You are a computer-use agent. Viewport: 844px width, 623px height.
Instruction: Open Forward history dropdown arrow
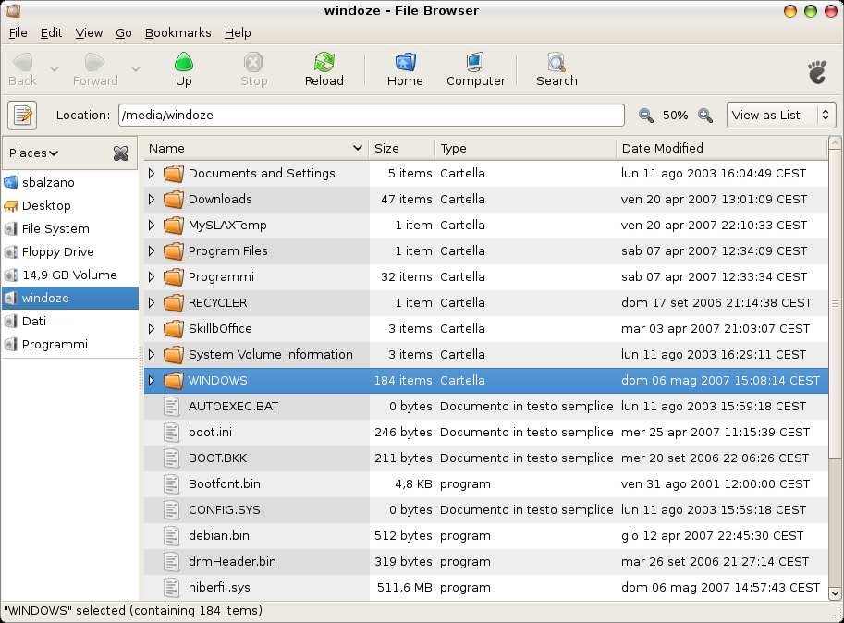point(136,69)
